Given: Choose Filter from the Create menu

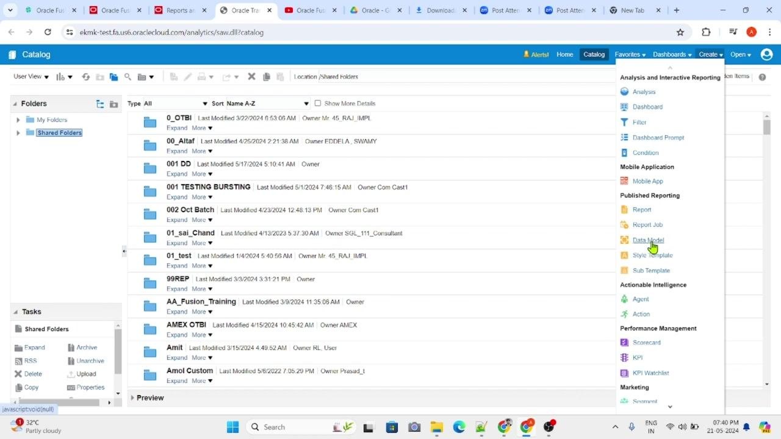Looking at the screenshot, I should click(639, 123).
